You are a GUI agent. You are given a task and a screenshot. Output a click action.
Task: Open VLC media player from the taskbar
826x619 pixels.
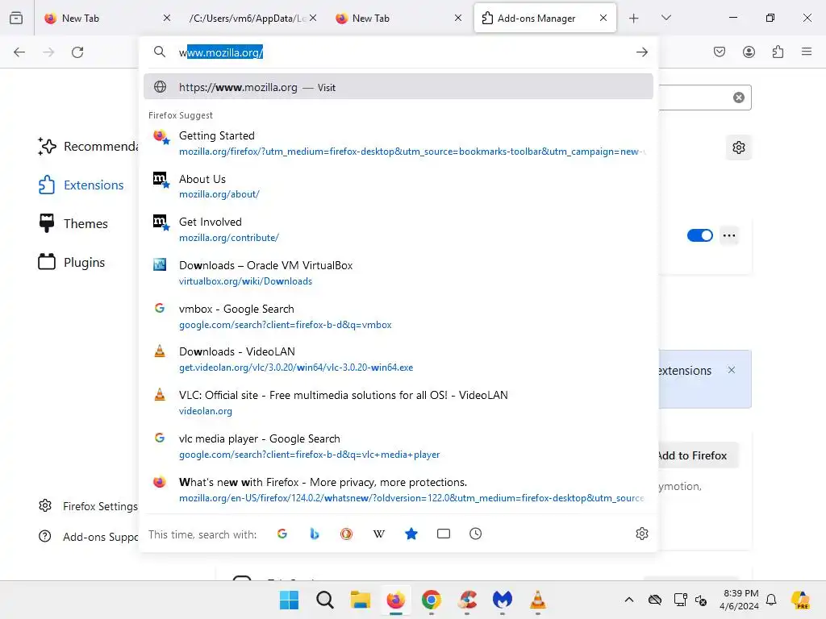[538, 600]
